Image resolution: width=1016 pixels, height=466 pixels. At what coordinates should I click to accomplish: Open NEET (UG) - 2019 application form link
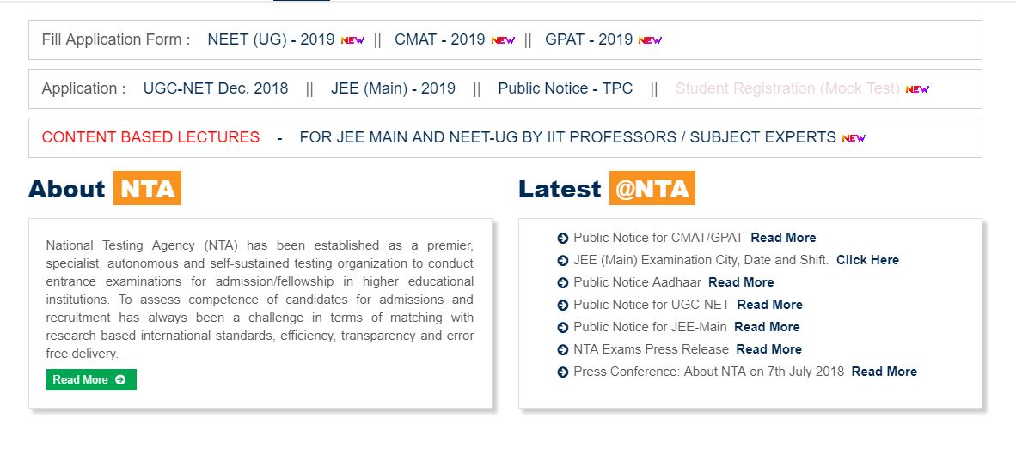click(x=271, y=39)
